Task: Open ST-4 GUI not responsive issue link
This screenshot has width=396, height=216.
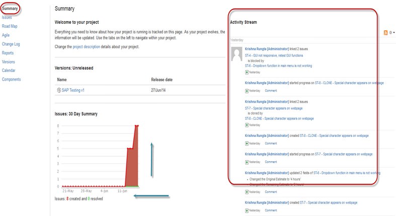Action: click(x=275, y=55)
